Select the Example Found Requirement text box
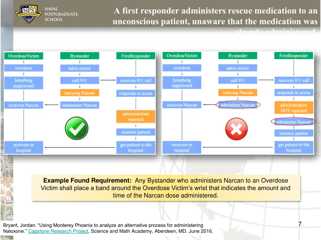Image resolution: width=321 pixels, height=240 pixels. point(166,188)
